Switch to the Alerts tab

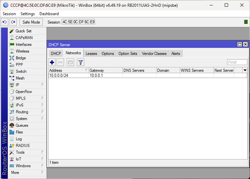[175, 54]
